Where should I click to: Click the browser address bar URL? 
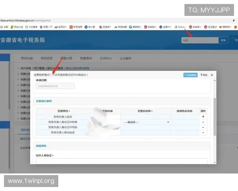click(x=25, y=20)
